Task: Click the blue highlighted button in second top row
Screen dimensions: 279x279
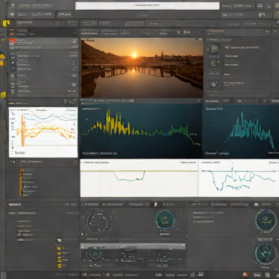Action: (x=22, y=14)
